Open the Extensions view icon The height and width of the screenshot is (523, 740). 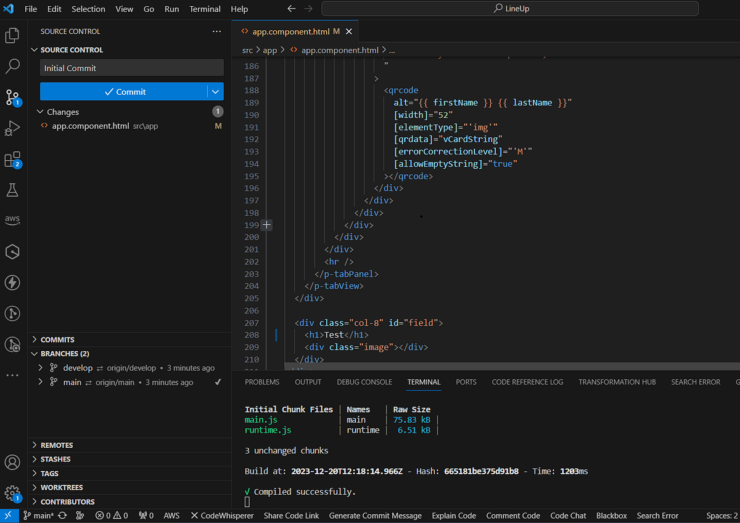(x=12, y=159)
